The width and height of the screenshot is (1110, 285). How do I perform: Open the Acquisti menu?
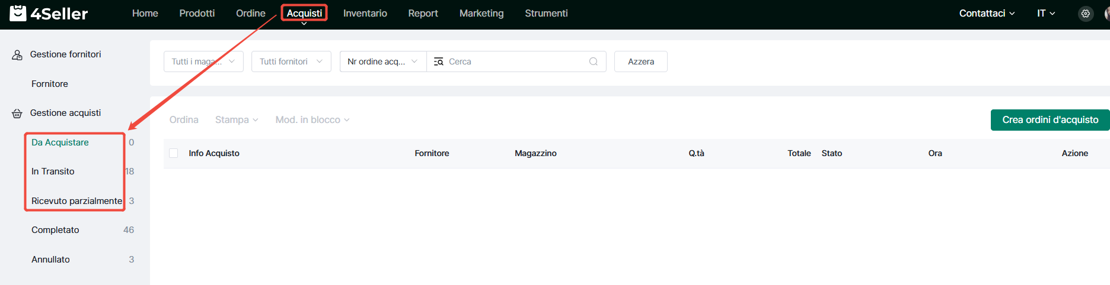[304, 13]
